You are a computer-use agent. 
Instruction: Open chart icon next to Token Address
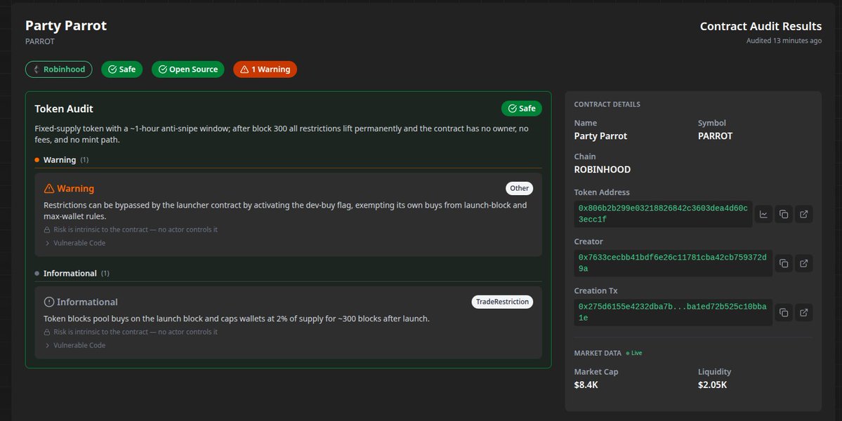(763, 214)
